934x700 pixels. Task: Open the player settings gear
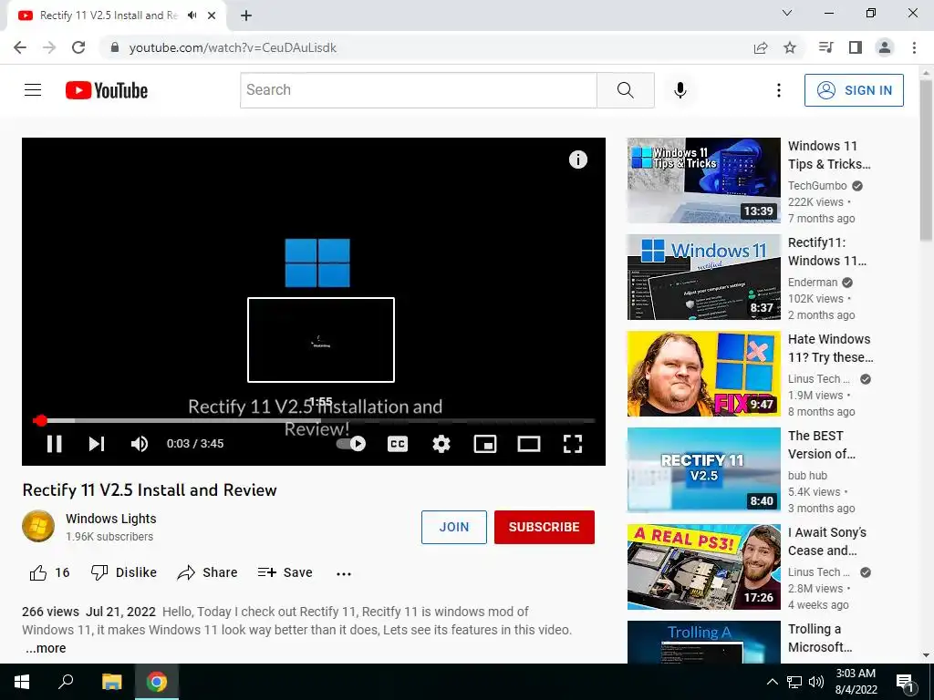click(x=441, y=444)
